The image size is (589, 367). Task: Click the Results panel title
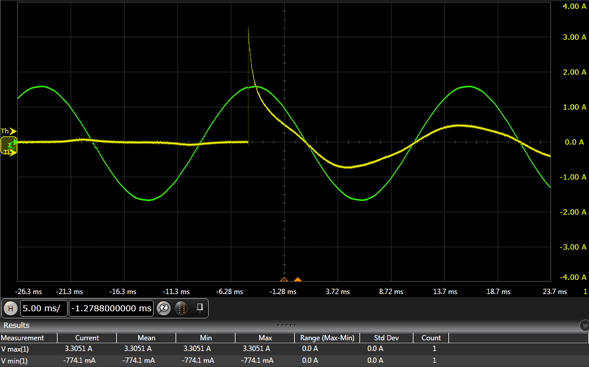(17, 325)
